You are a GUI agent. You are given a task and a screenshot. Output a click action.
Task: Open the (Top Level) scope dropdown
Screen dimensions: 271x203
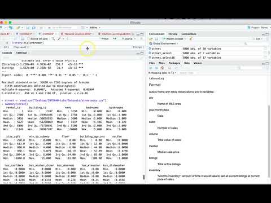point(21,47)
